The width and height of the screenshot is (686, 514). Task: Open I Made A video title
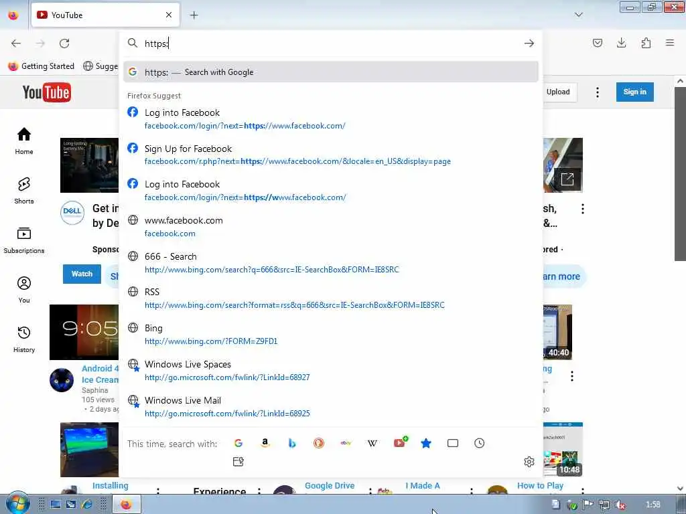423,486
